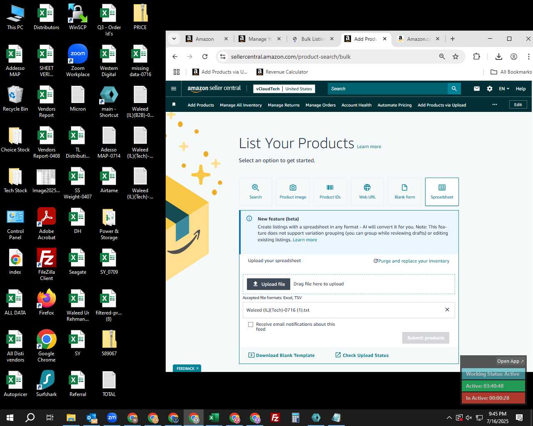This screenshot has width=533, height=426.
Task: Open Zoom Workplace desktop icon
Action: 78,61
